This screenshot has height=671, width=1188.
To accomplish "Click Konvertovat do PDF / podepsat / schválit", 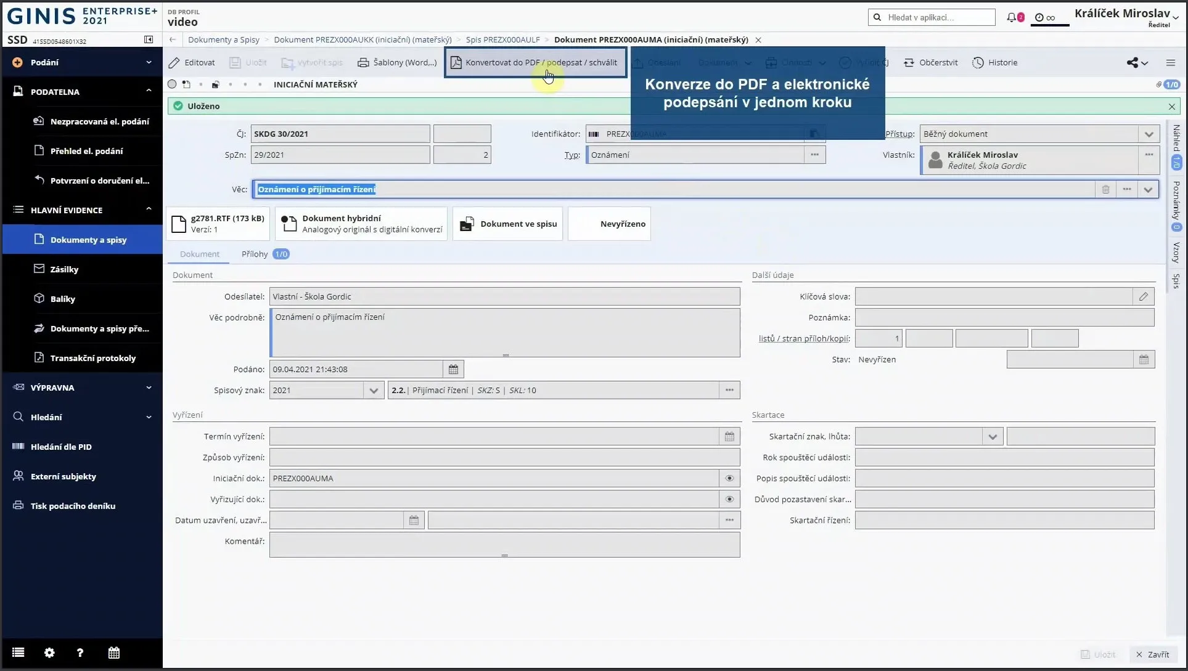I will [x=535, y=62].
